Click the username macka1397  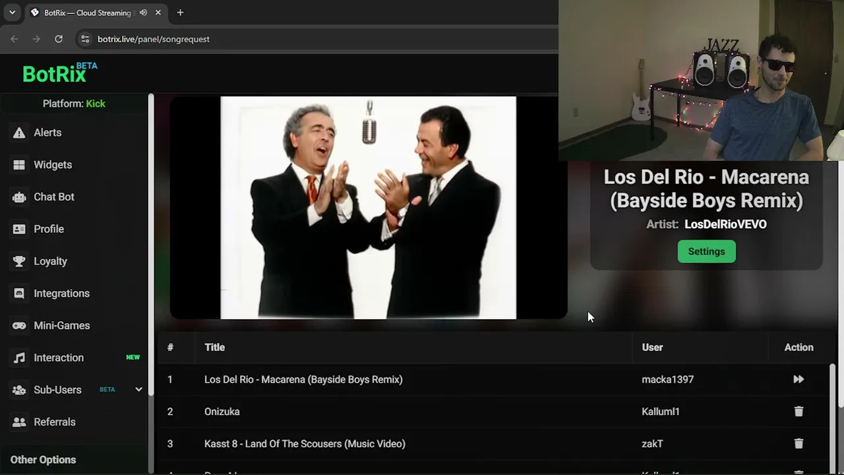pos(667,379)
